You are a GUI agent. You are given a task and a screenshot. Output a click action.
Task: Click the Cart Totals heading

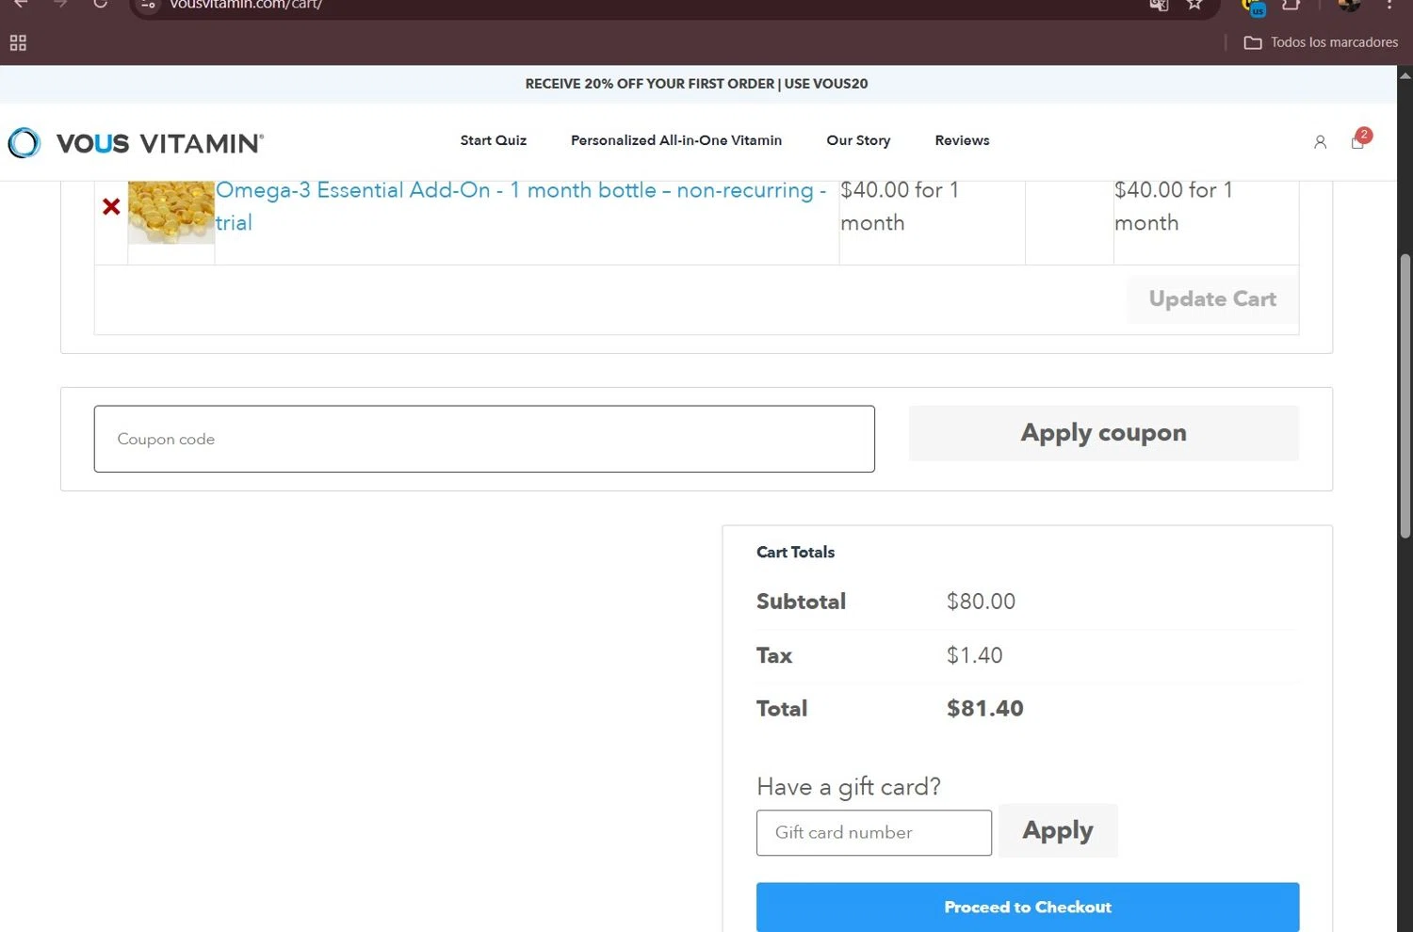(796, 553)
